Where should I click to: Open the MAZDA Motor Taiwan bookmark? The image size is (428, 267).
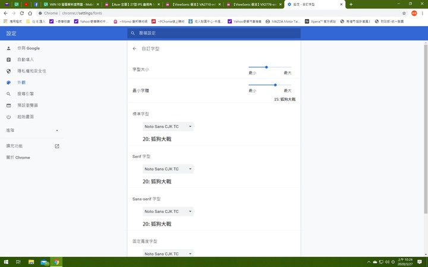pyautogui.click(x=283, y=21)
